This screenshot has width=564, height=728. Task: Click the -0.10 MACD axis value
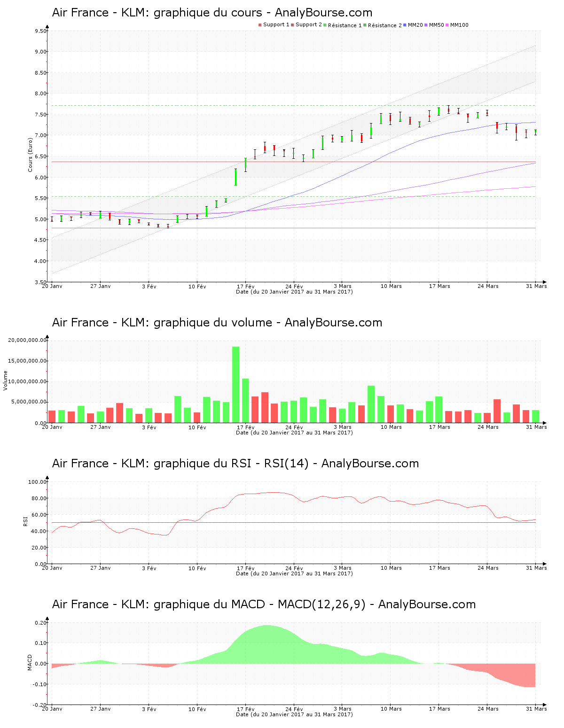[x=40, y=684]
